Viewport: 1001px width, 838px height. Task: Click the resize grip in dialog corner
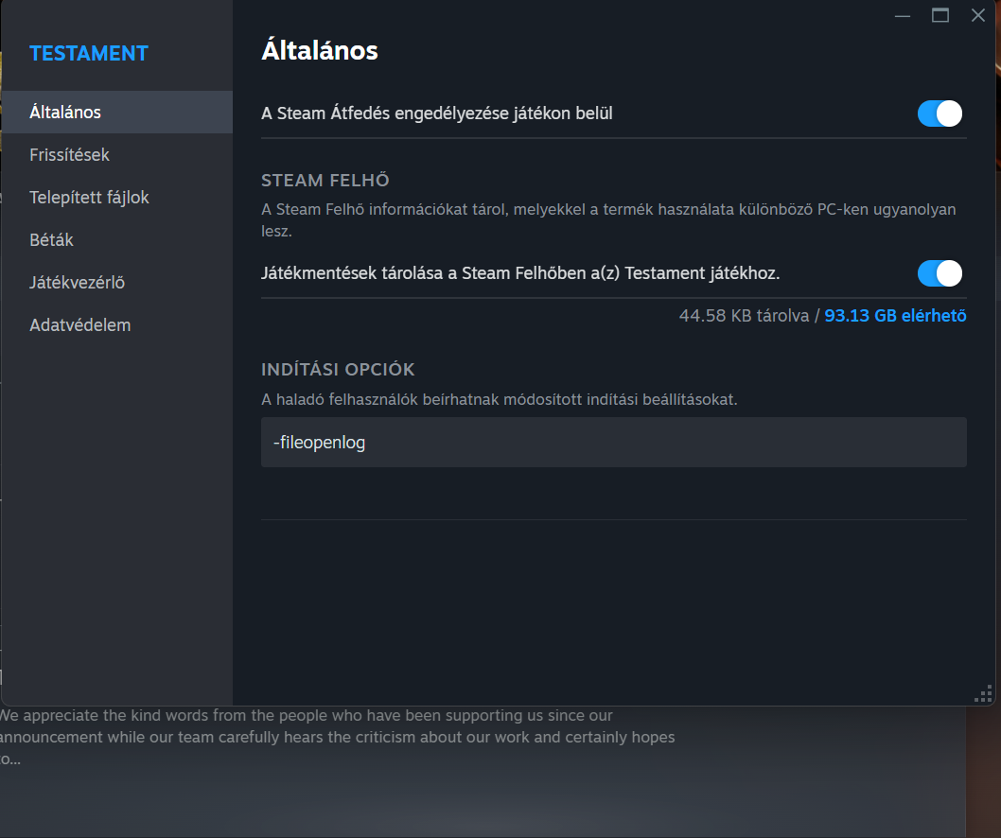(983, 694)
